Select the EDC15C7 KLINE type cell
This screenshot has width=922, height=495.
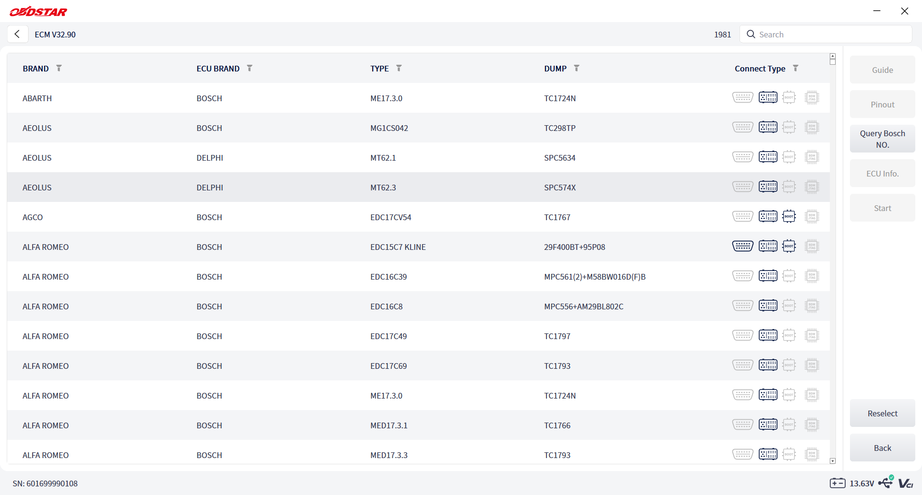pyautogui.click(x=398, y=247)
